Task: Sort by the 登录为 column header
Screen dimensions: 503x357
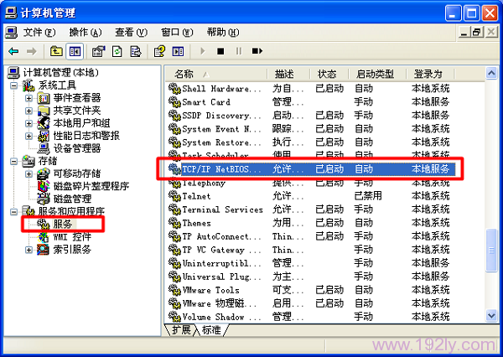Action: click(x=430, y=74)
